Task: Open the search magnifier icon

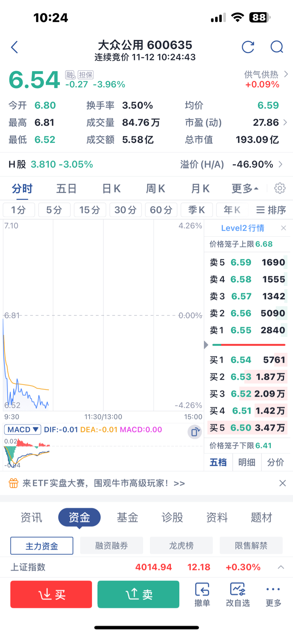Action: (277, 47)
